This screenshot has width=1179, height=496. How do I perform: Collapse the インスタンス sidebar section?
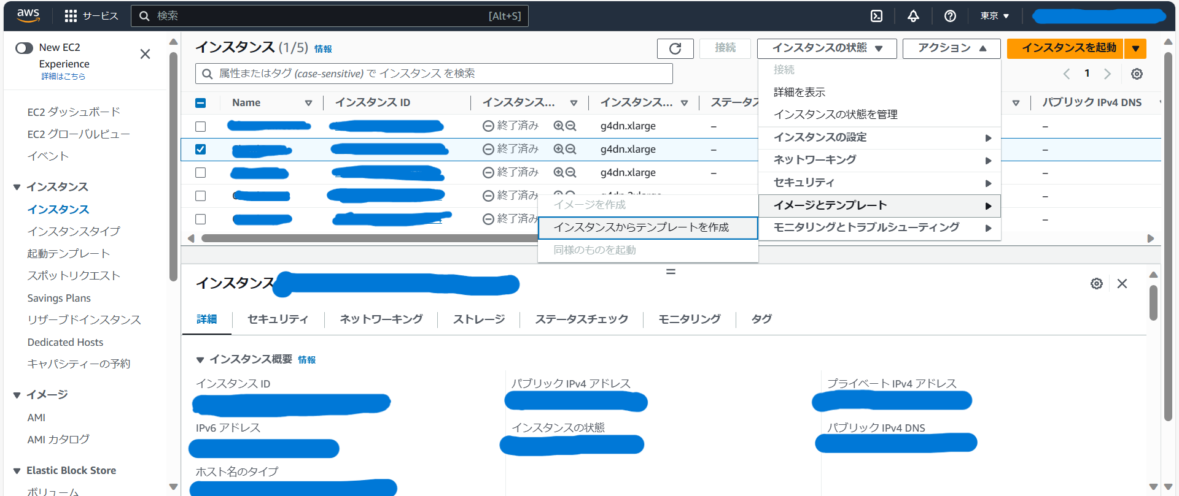coord(17,187)
